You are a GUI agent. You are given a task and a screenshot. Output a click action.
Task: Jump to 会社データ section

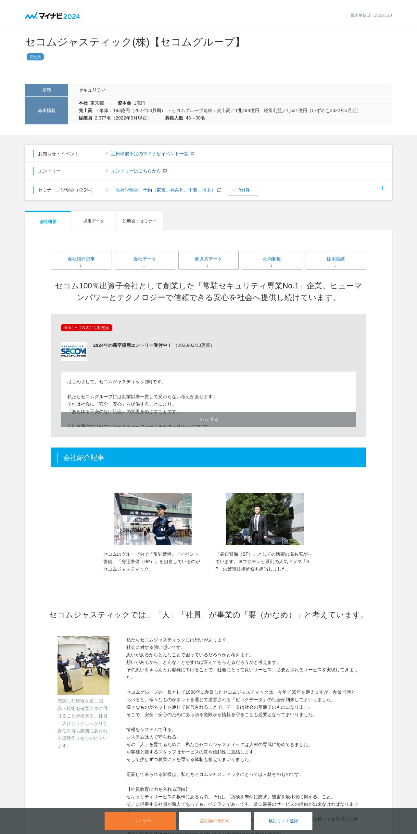(x=145, y=260)
